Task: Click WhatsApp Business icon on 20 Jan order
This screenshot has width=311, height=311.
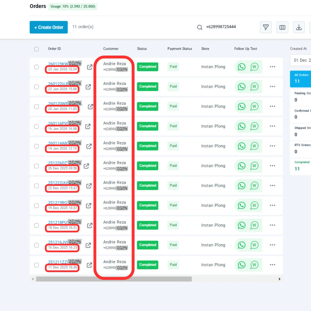Action: pyautogui.click(x=254, y=106)
